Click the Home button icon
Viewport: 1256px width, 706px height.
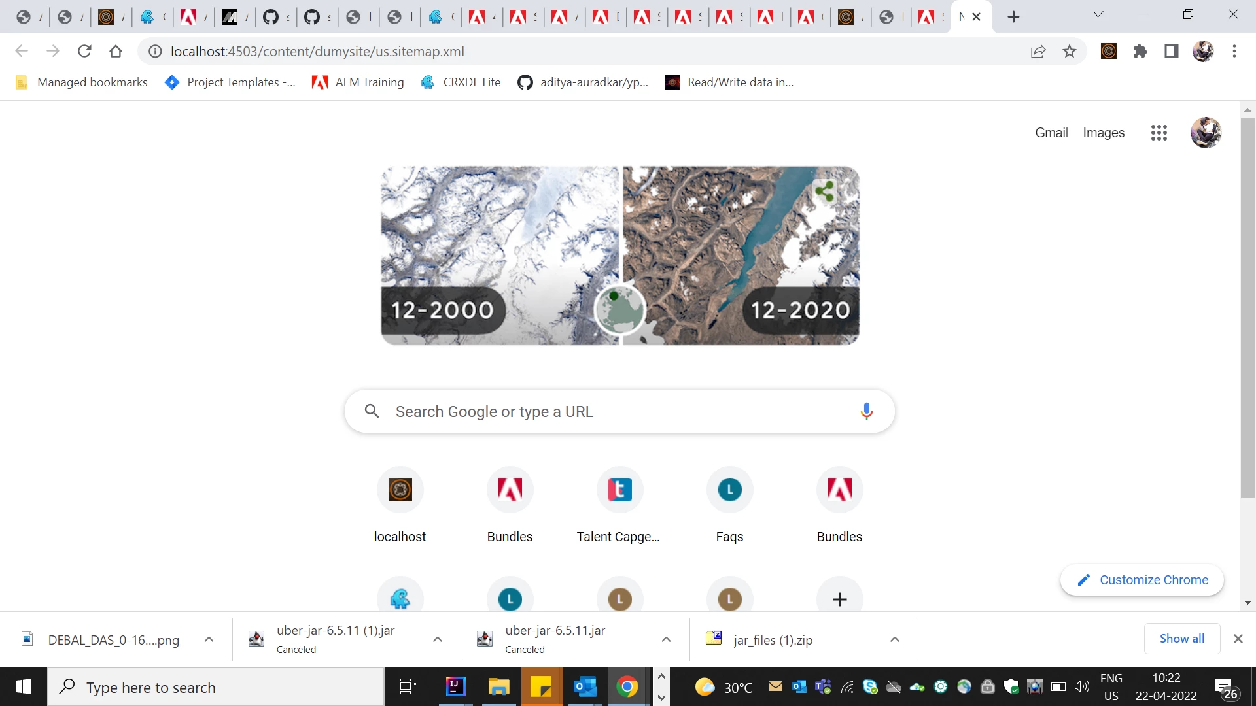[x=116, y=51]
